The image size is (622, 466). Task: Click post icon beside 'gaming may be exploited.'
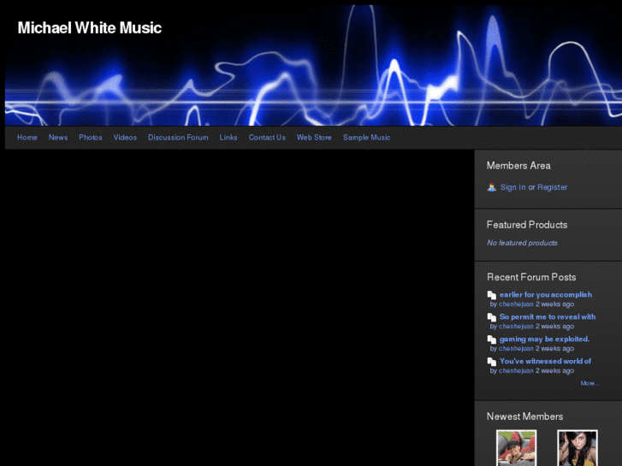point(492,339)
